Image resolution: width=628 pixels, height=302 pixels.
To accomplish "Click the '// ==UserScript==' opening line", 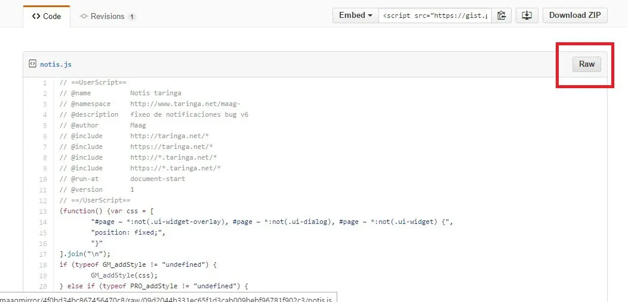I will (x=93, y=83).
